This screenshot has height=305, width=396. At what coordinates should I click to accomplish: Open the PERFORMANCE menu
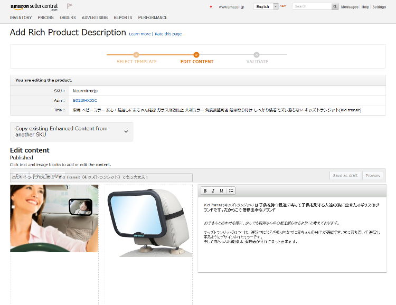[x=153, y=17]
